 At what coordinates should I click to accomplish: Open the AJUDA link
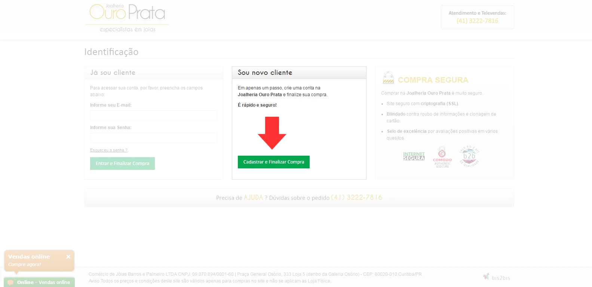[x=254, y=198]
